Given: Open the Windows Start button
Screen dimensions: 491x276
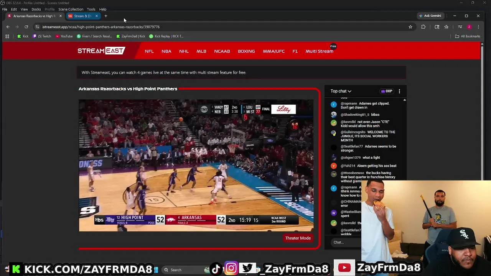Looking at the screenshot, I should pos(156,270).
